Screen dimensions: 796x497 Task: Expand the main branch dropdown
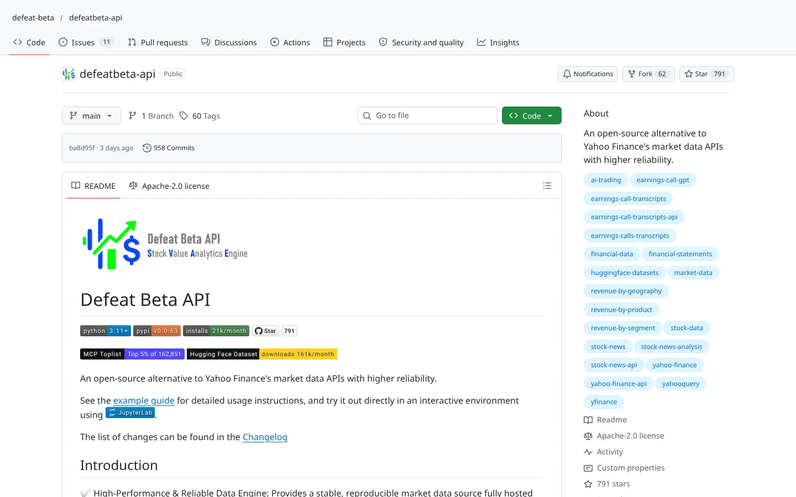coord(91,115)
